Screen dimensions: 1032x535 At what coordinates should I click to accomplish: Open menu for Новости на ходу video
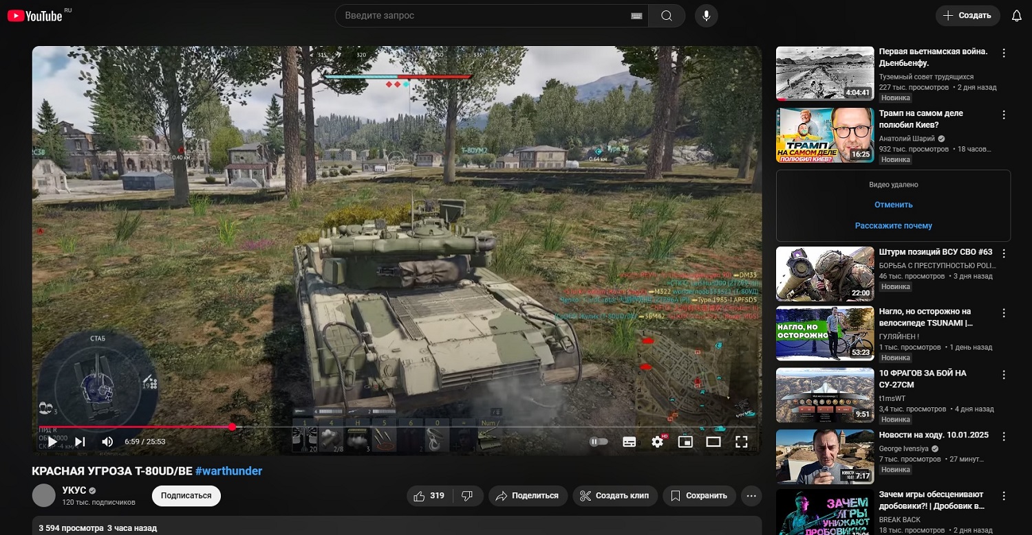(x=1004, y=437)
